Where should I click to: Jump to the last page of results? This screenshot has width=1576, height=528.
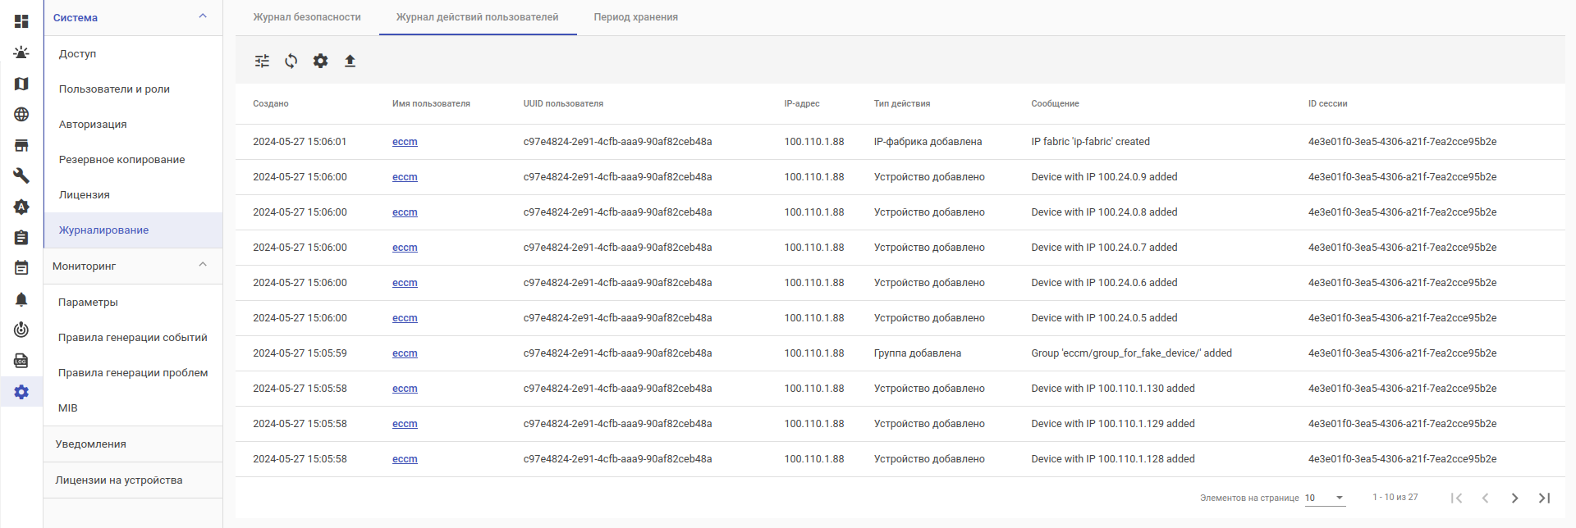pyautogui.click(x=1544, y=498)
